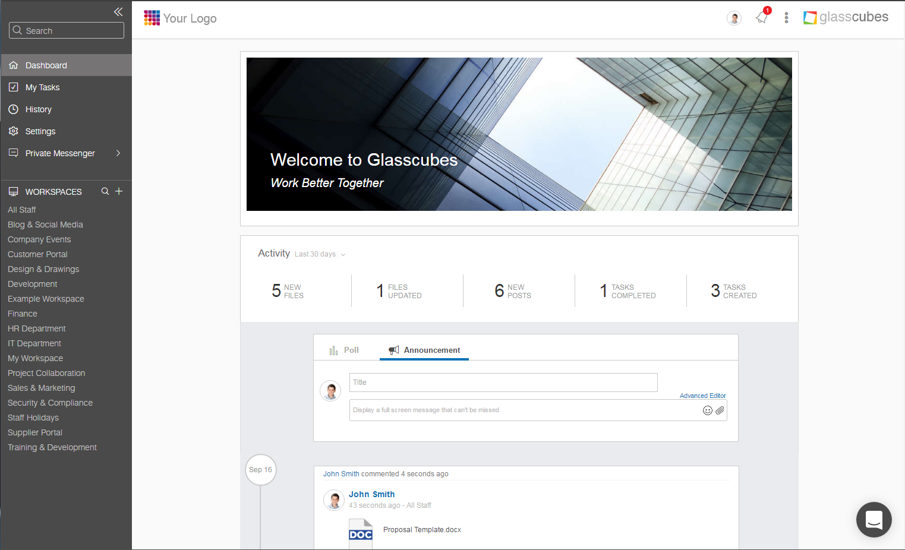Expand Private Messenger with its chevron

pyautogui.click(x=118, y=153)
